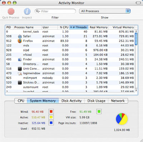
Task: Select the mds process row
Action: click(x=70, y=46)
